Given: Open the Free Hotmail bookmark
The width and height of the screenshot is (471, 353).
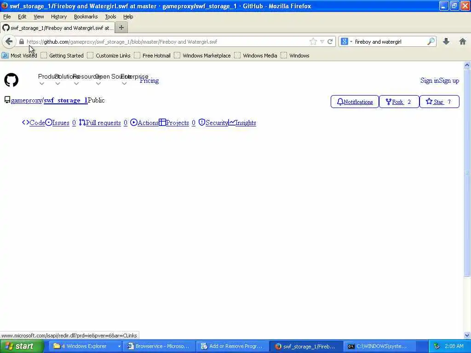Looking at the screenshot, I should [x=152, y=56].
